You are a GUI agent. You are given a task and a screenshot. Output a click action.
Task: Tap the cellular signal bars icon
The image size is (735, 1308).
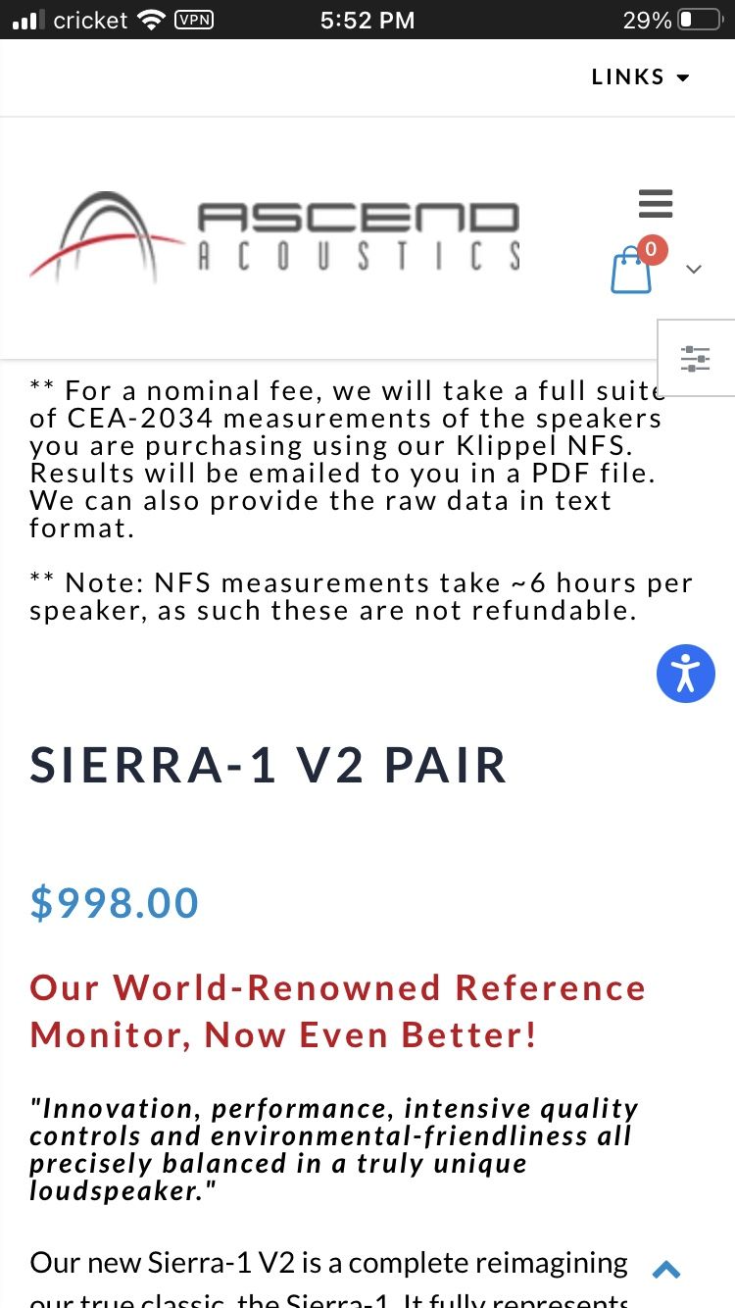coord(28,20)
